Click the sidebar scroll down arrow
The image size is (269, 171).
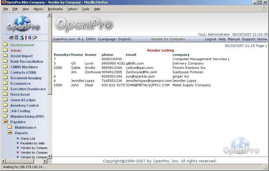(49, 157)
